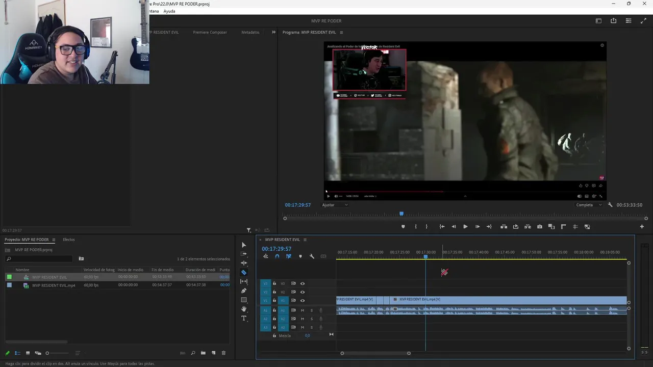Mute audio track A1
Image resolution: width=653 pixels, height=367 pixels.
pyautogui.click(x=303, y=310)
